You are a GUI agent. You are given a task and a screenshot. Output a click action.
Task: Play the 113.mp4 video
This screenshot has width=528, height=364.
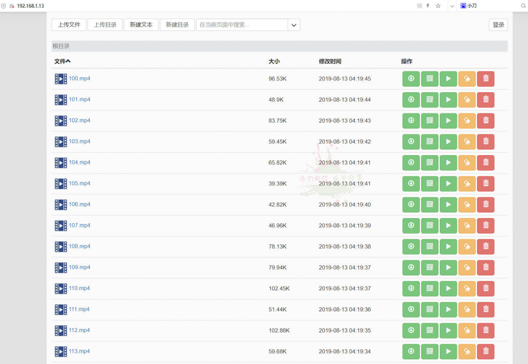point(448,352)
